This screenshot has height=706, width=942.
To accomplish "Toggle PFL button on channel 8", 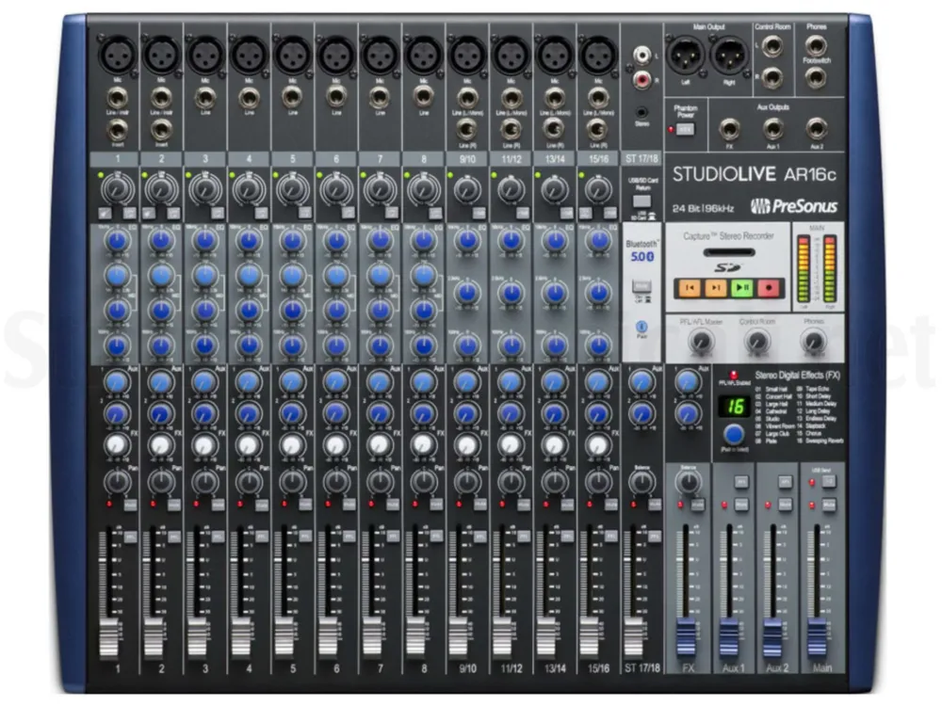I will click(436, 537).
